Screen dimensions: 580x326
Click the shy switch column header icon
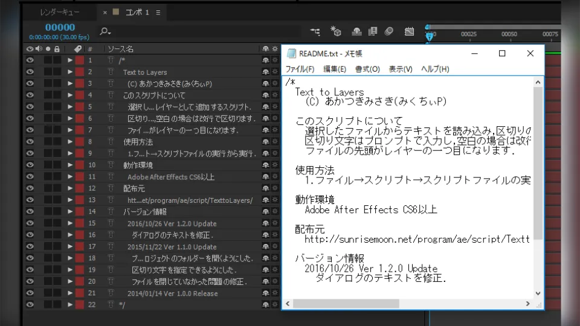pos(266,49)
